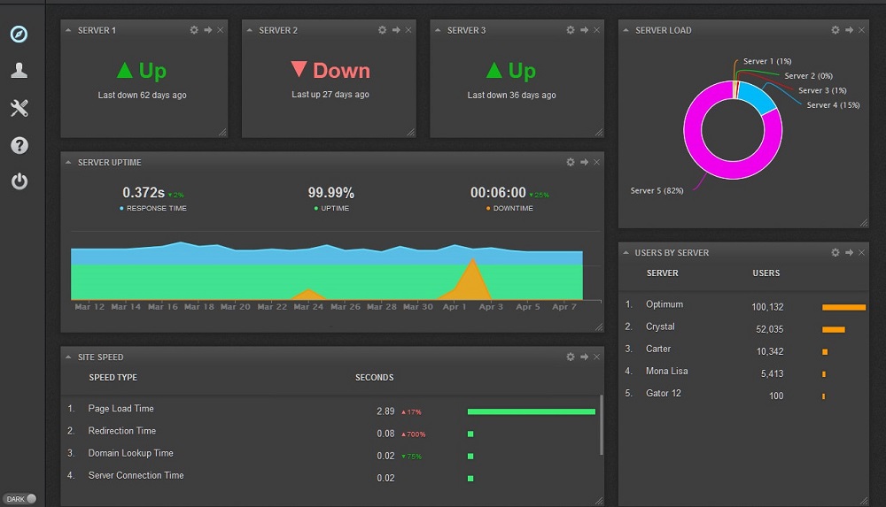Open the user profile sidebar icon
The image size is (886, 507).
[19, 71]
